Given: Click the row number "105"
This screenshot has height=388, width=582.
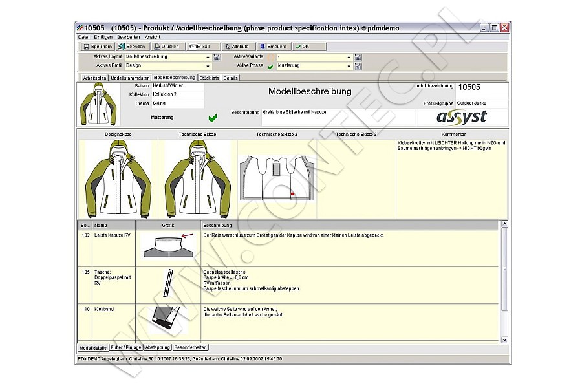Looking at the screenshot, I should [x=86, y=272].
